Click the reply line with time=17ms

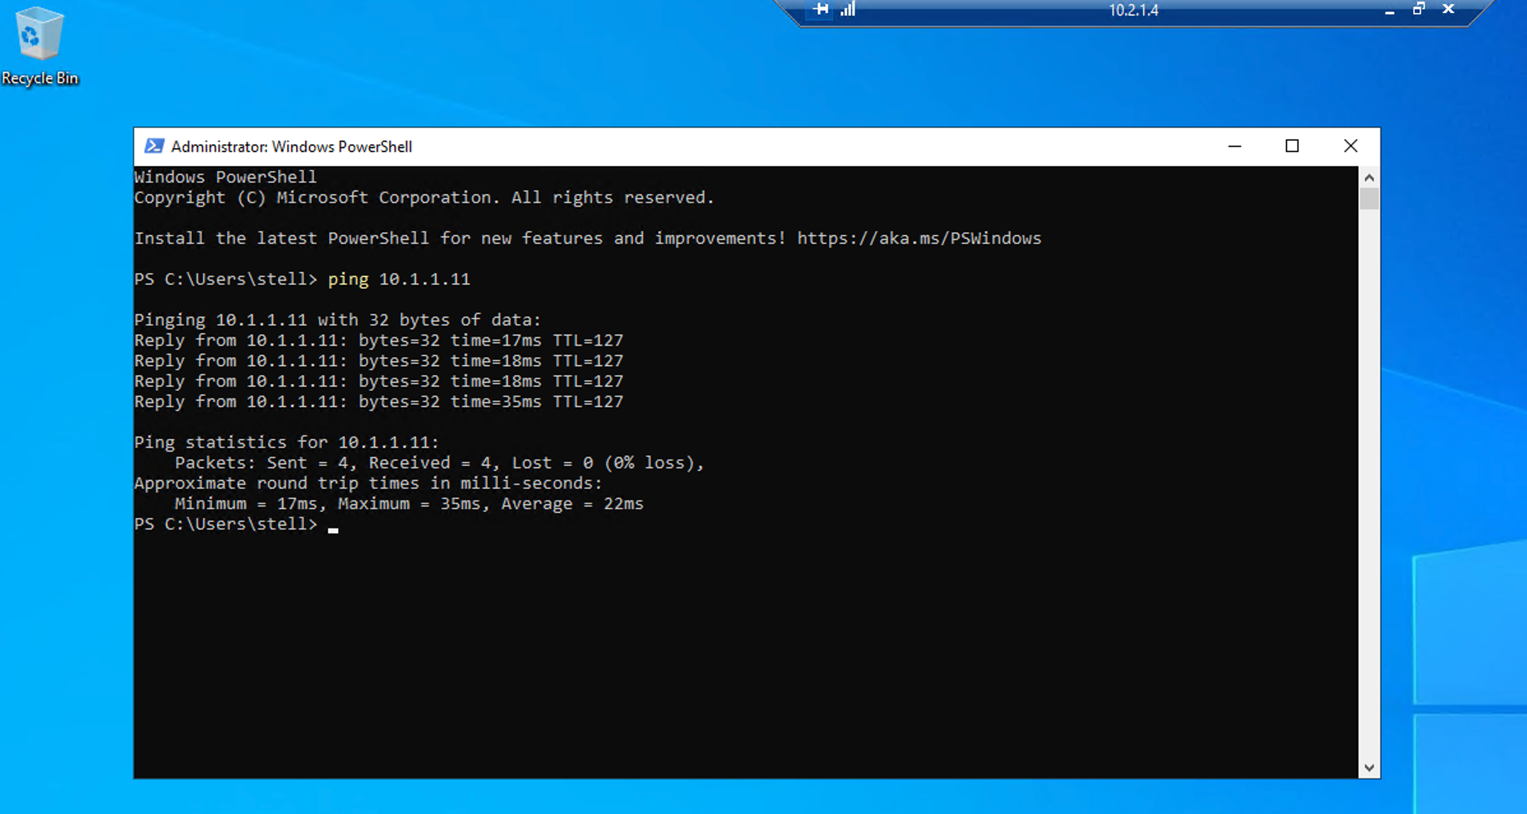pos(379,341)
